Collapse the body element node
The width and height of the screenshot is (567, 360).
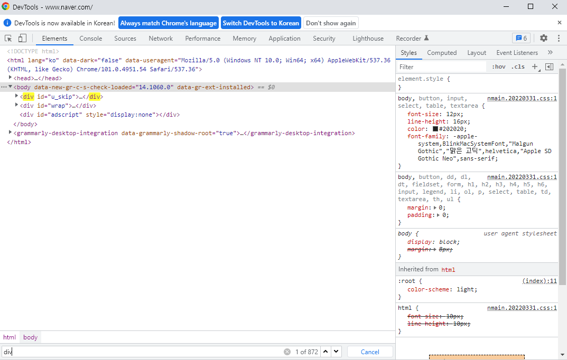point(10,87)
